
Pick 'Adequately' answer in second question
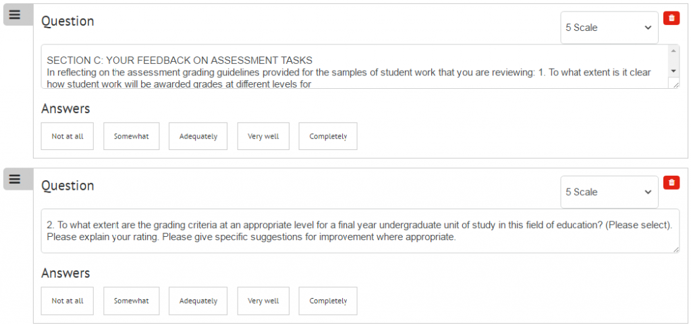tap(198, 301)
